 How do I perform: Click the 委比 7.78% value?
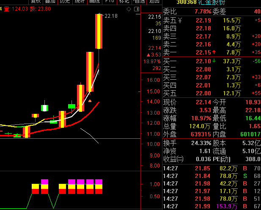[x=203, y=12]
